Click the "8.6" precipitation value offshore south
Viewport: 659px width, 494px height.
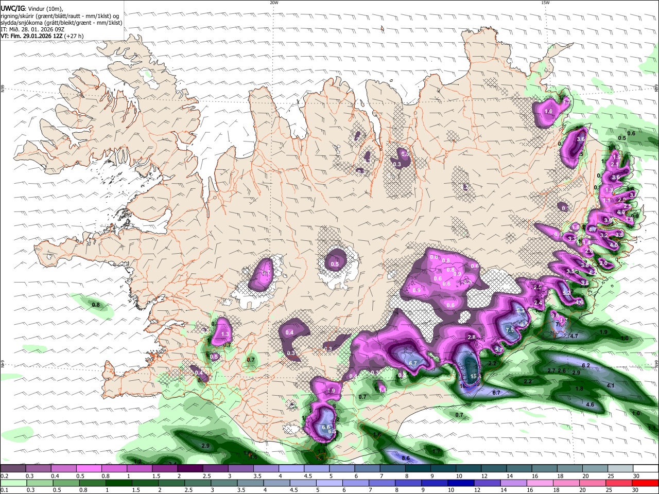coord(405,458)
